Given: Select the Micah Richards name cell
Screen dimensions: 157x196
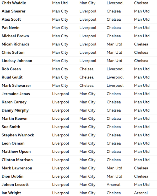Looking at the screenshot, I should (x=15, y=44).
